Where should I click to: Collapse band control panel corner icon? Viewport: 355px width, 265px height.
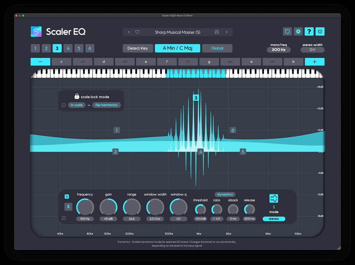[x=64, y=218]
